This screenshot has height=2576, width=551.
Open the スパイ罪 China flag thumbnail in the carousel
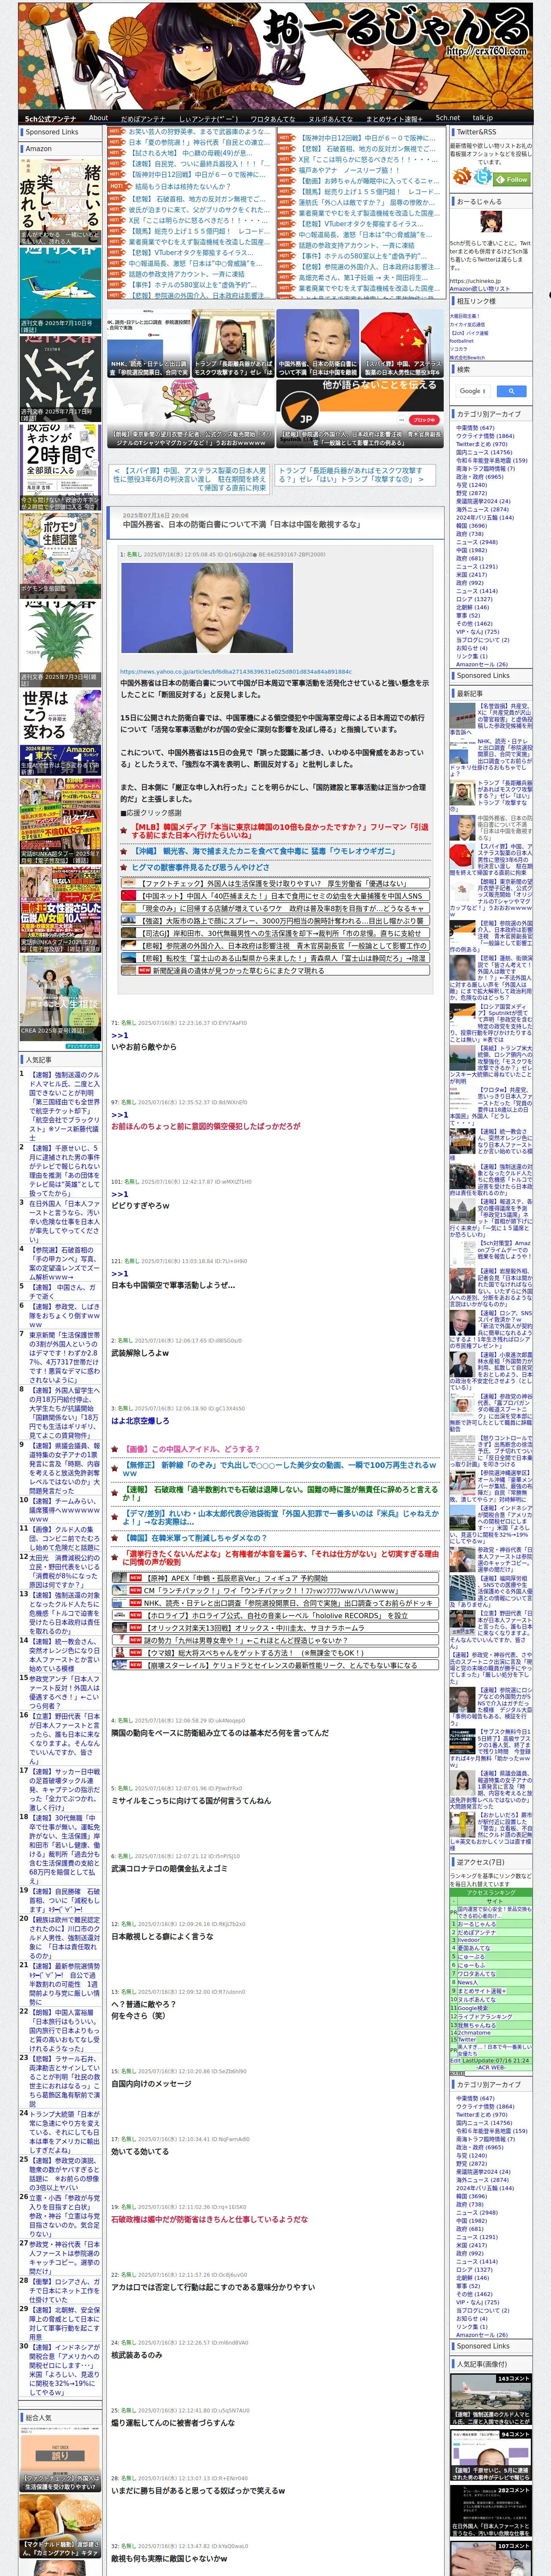coord(402,344)
